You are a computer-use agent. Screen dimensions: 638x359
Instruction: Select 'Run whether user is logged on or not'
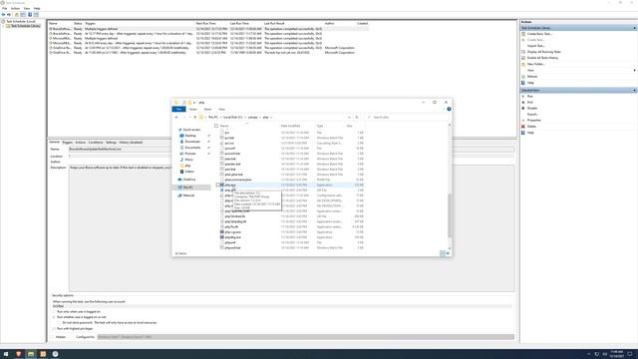(x=54, y=317)
